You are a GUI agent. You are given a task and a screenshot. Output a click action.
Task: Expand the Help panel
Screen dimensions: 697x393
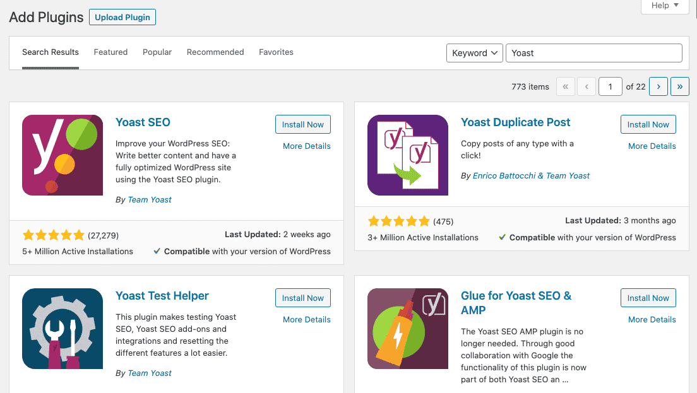[x=665, y=6]
